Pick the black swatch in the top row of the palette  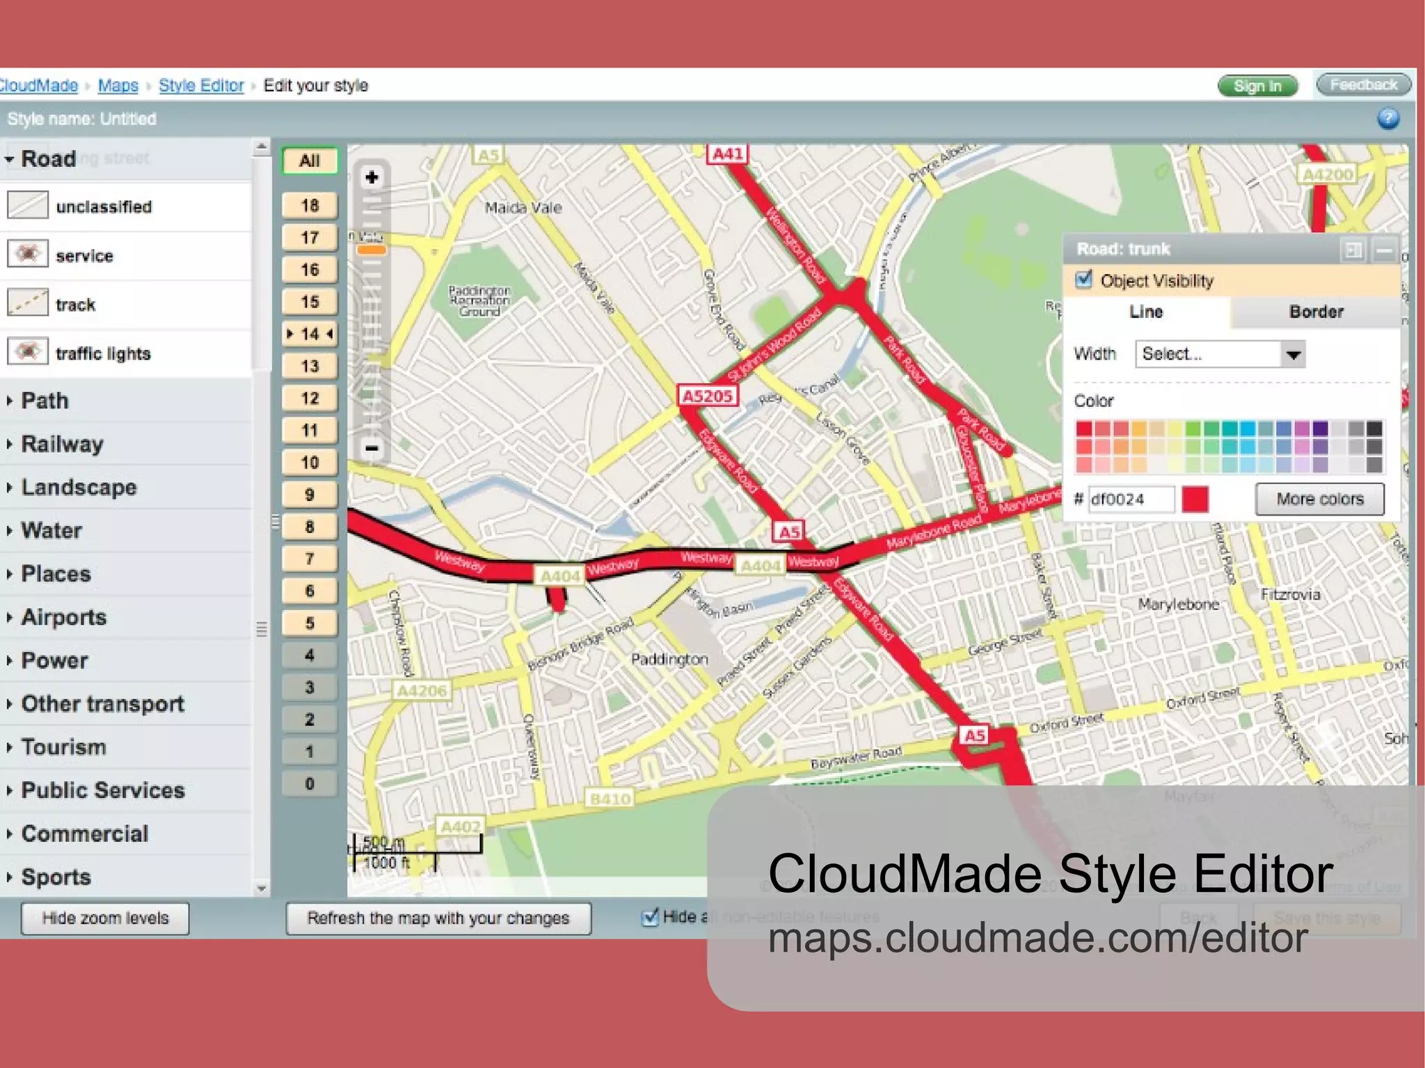tap(1374, 428)
